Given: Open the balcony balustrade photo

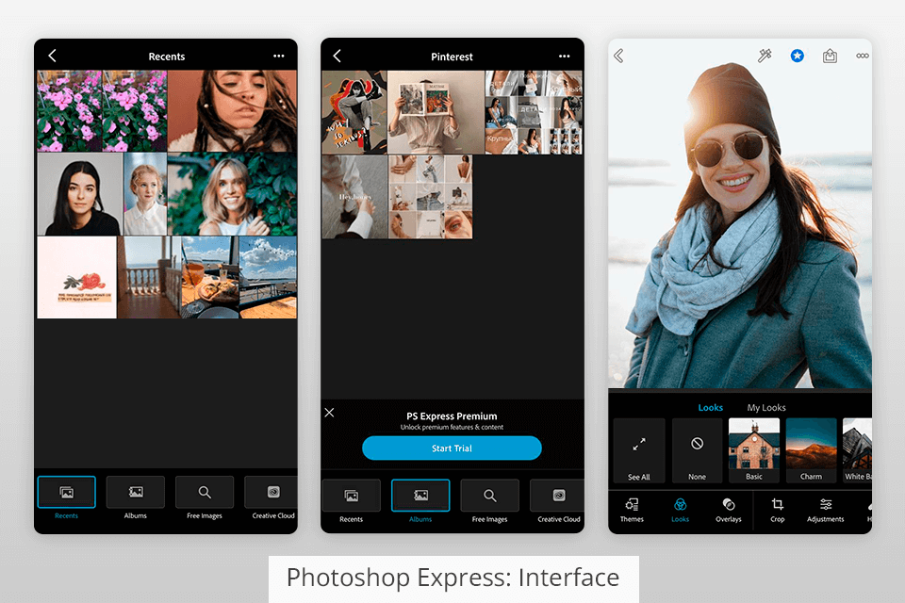Looking at the screenshot, I should [148, 278].
